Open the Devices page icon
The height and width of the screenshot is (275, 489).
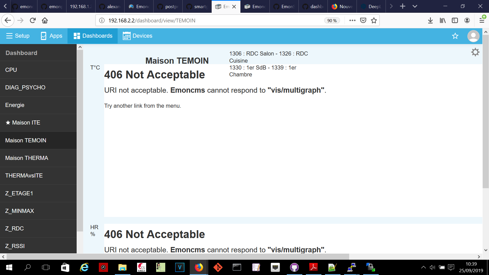(126, 36)
